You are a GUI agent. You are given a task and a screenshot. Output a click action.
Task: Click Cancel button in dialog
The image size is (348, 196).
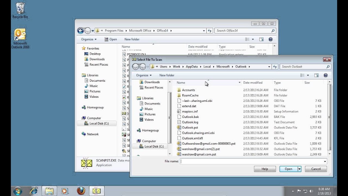tap(316, 169)
